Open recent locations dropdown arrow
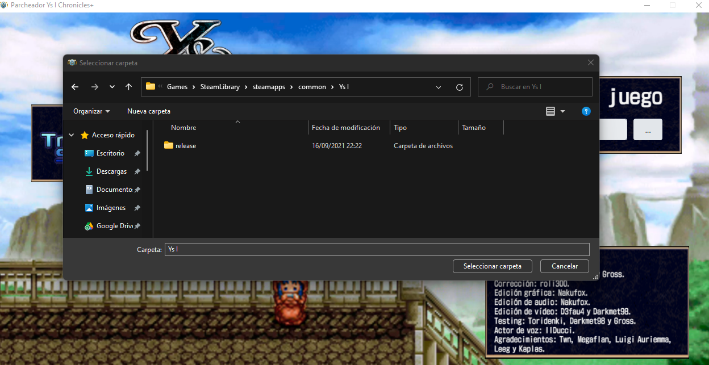The width and height of the screenshot is (709, 365). (112, 87)
